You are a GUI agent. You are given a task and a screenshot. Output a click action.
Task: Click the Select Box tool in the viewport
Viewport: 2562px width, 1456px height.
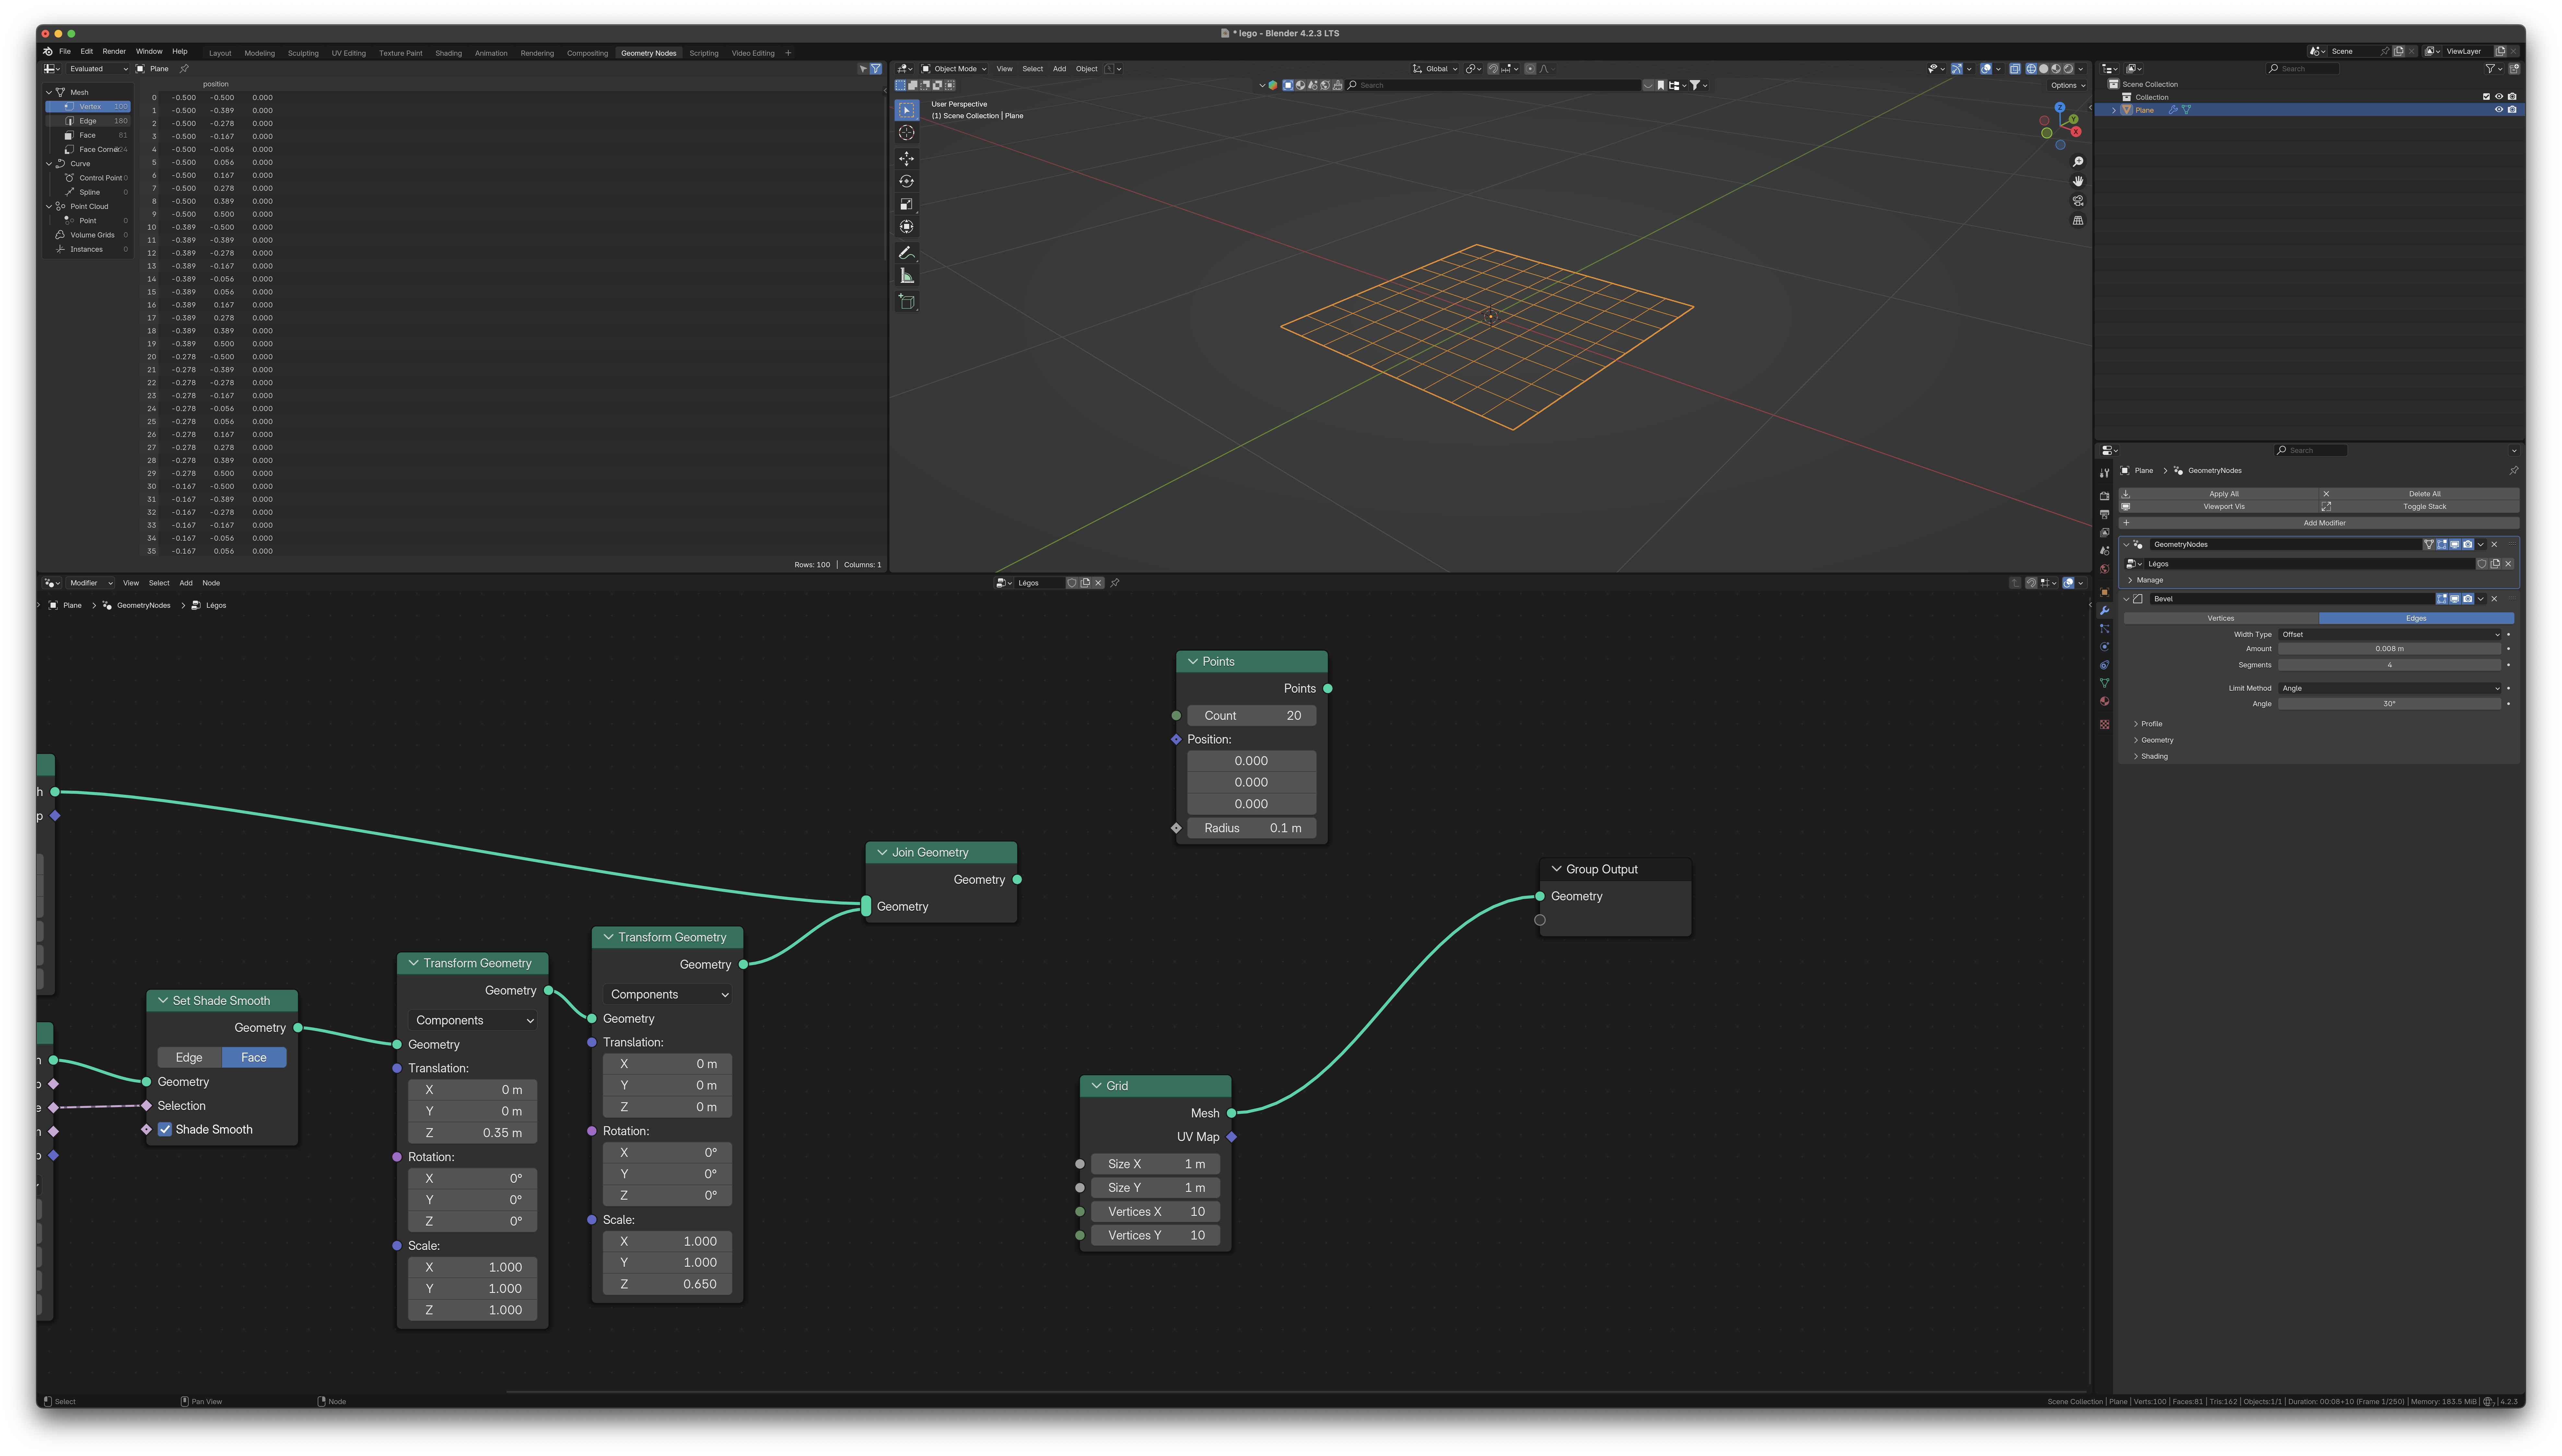point(906,110)
